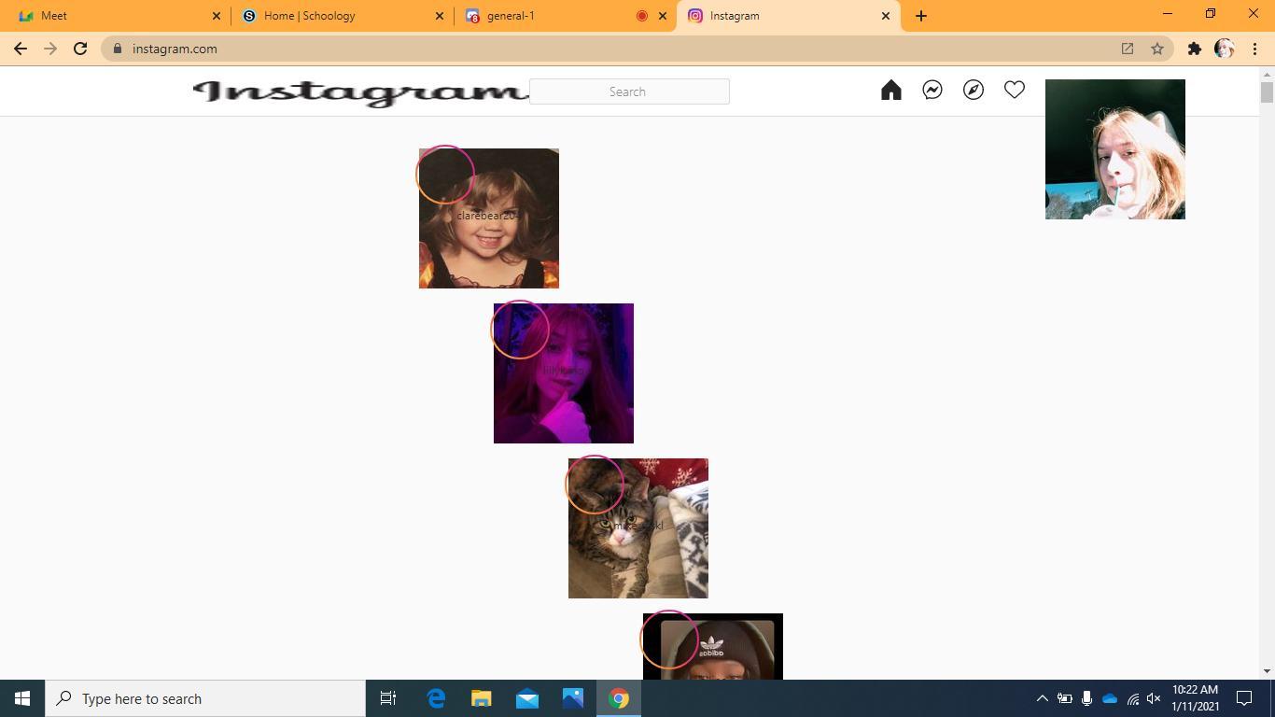Screen dimensions: 1275x717
Task: Close the Instagram tab
Action: [x=886, y=16]
